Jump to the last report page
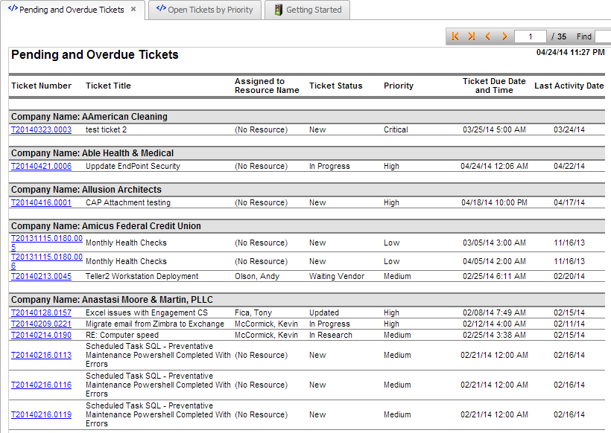The width and height of the screenshot is (611, 433). [472, 36]
